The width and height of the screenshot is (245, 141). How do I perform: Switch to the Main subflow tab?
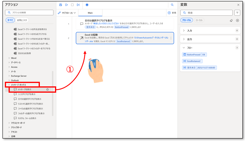(x=90, y=13)
